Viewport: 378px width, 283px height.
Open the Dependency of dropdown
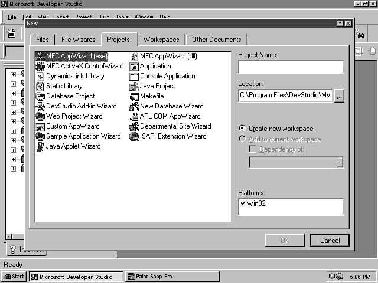pyautogui.click(x=340, y=162)
